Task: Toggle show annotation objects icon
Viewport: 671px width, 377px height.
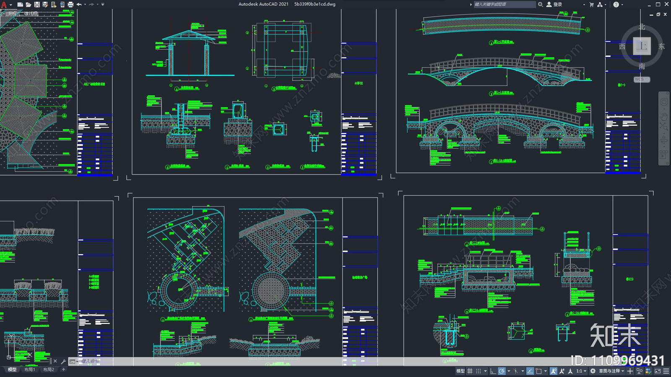Action: coord(554,371)
